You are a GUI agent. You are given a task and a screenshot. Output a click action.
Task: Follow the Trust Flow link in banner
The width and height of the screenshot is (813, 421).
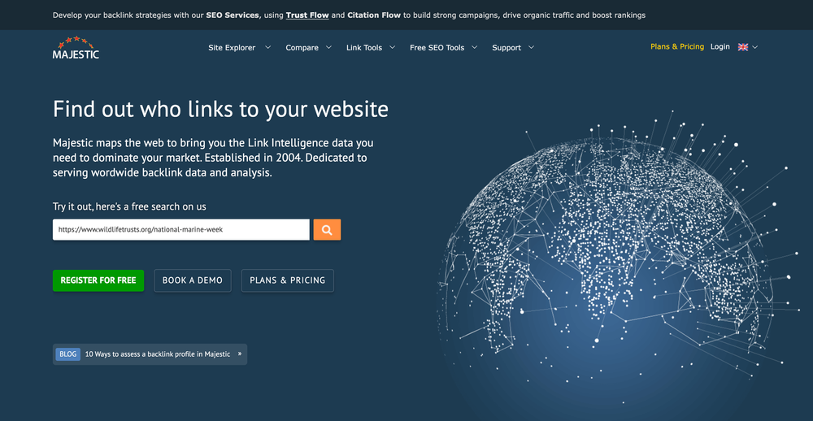click(307, 15)
